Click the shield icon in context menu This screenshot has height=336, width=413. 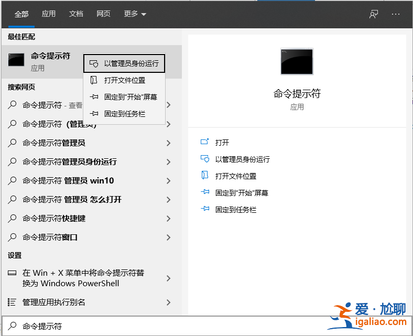click(94, 63)
